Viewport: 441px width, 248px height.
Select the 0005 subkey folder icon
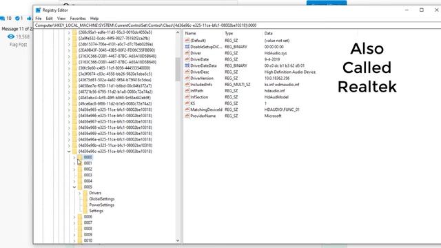point(80,187)
